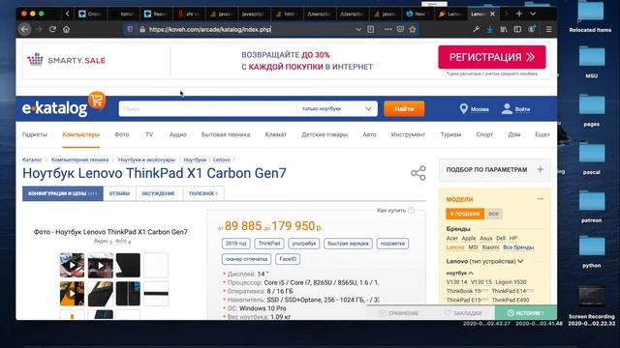This screenshot has height=348, width=620.
Task: Click the Москва location pin
Action: 463,109
